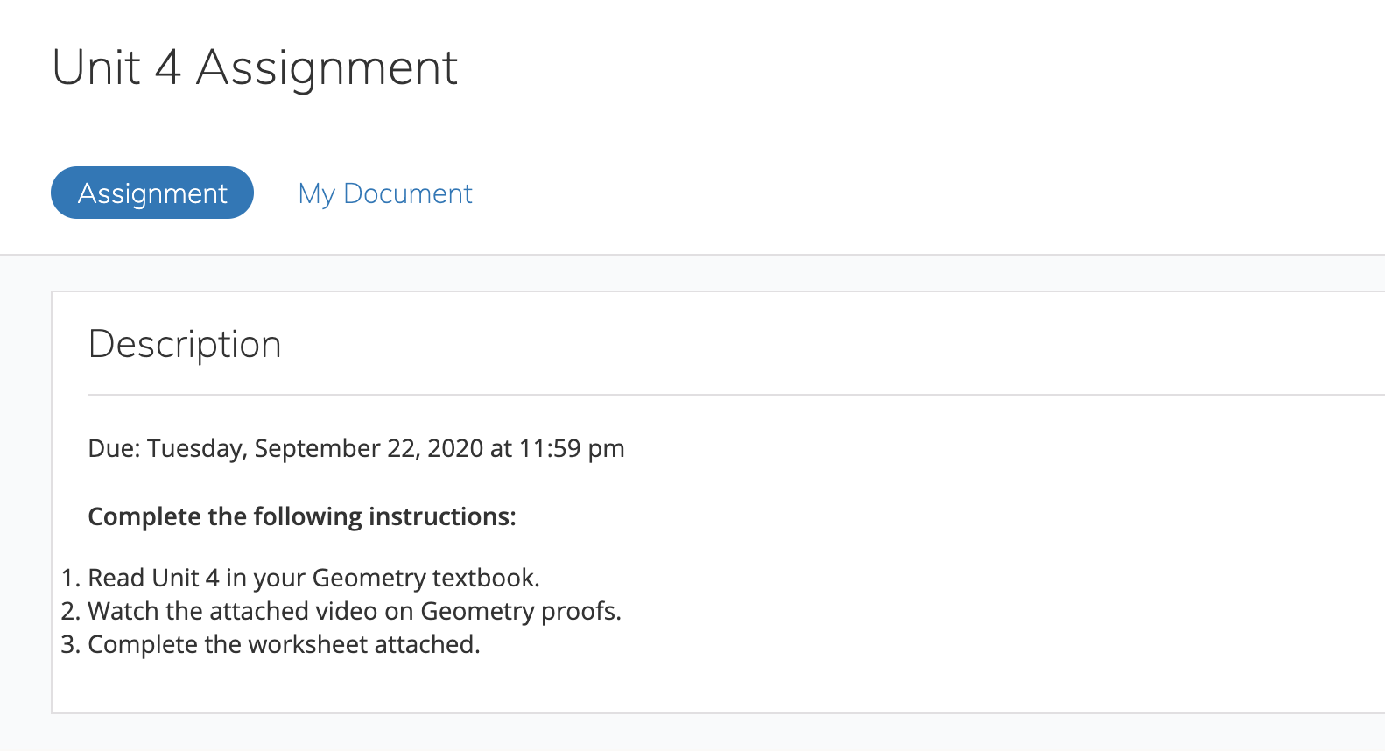The image size is (1385, 751).
Task: Click list number 1 of the instructions
Action: click(70, 578)
